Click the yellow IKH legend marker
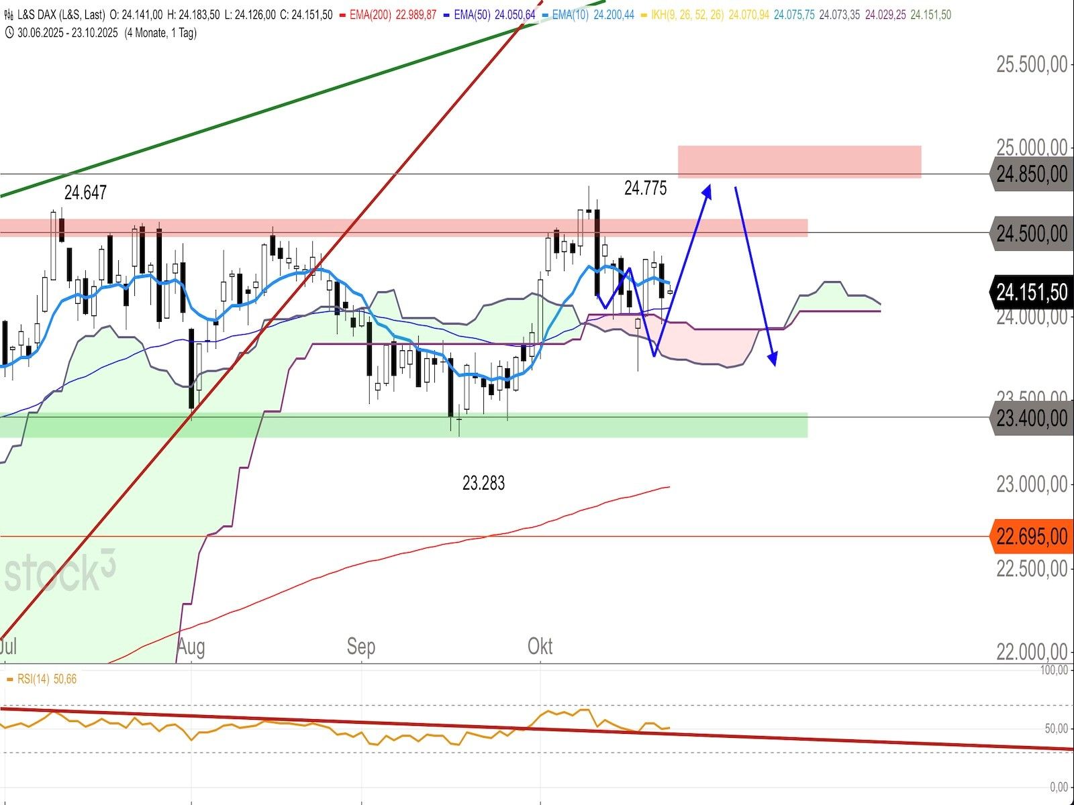 [x=644, y=15]
